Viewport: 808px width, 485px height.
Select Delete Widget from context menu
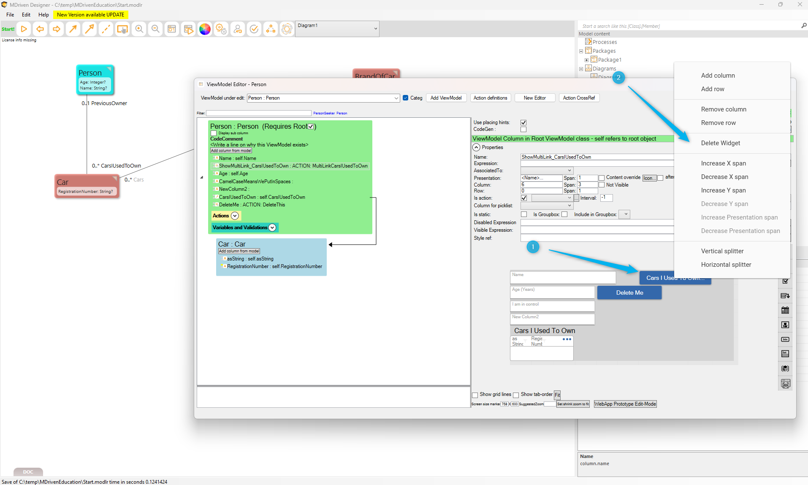720,143
